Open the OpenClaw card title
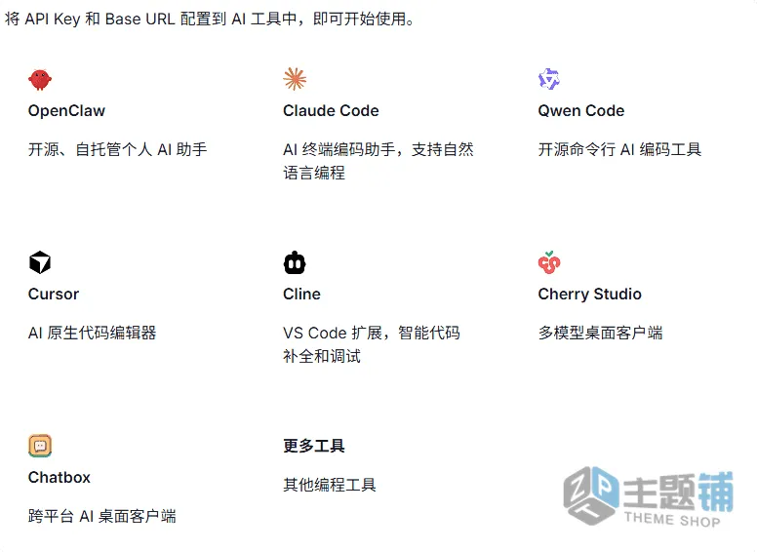This screenshot has height=552, width=757. 66,111
